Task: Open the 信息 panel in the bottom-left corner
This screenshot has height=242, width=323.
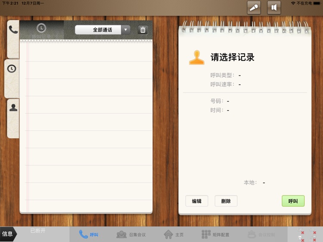Action: (8, 234)
